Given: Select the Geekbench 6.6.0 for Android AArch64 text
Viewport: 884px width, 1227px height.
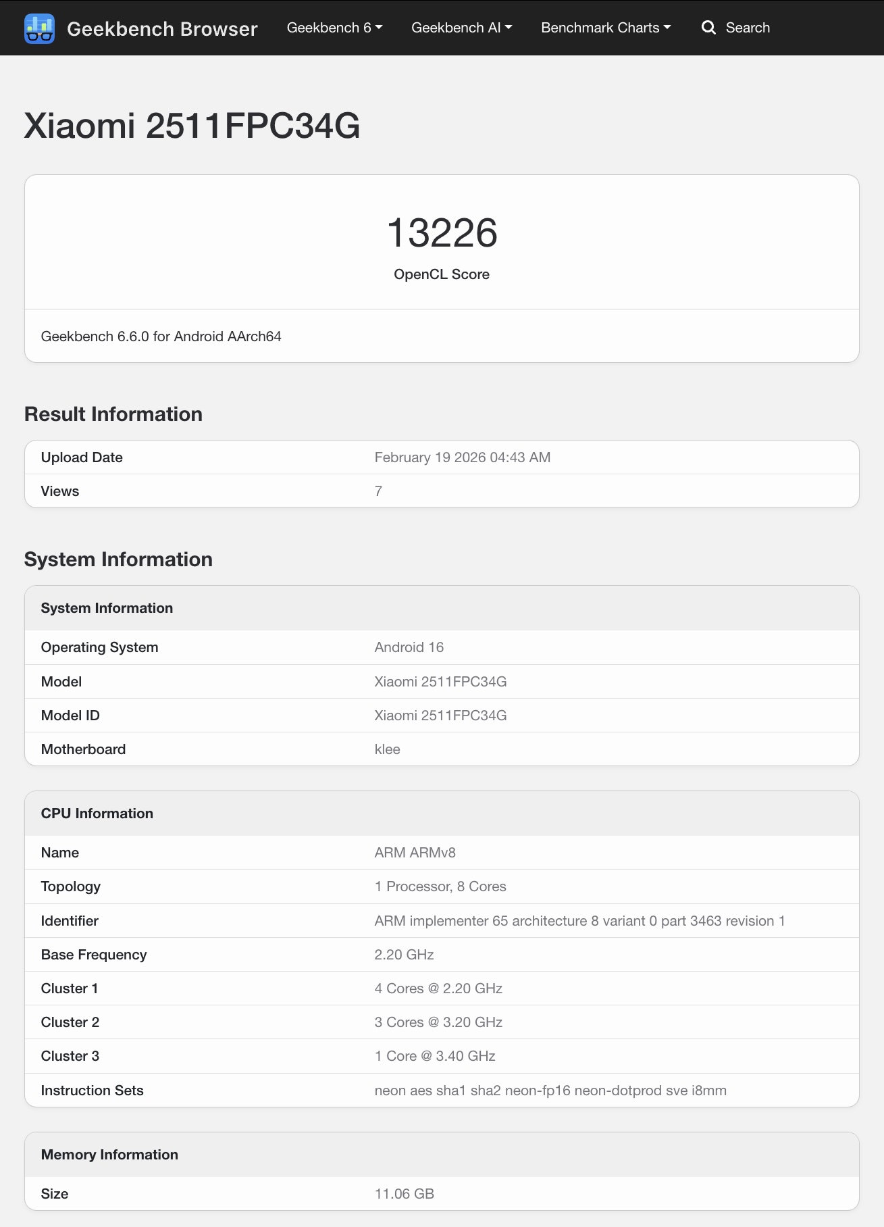Looking at the screenshot, I should (161, 336).
